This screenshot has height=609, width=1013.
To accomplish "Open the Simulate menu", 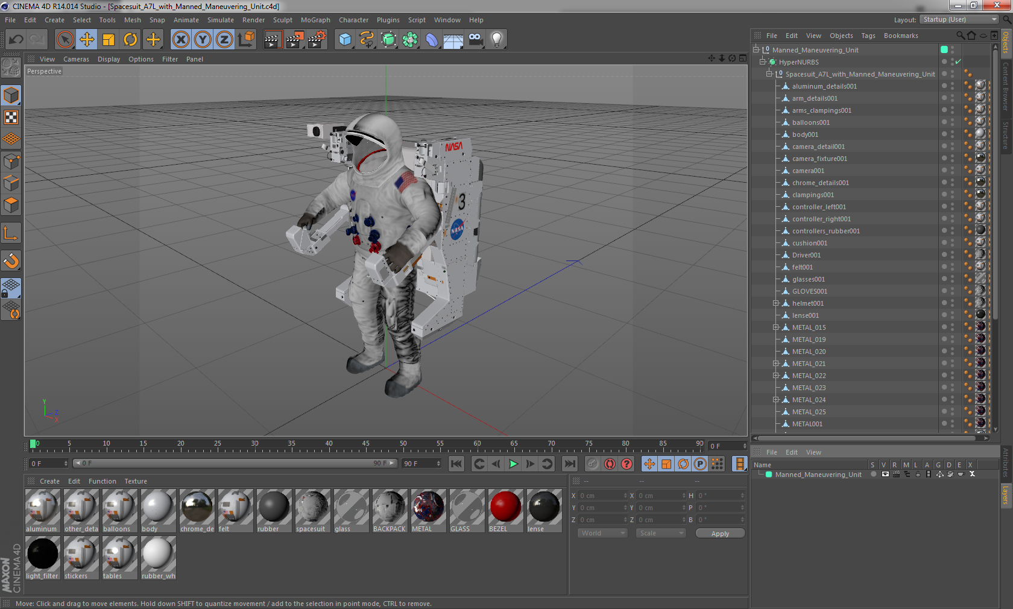I will click(221, 20).
